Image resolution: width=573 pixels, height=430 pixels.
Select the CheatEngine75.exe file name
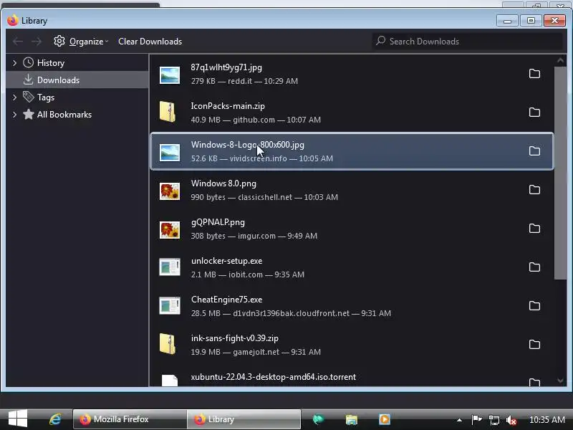(226, 300)
